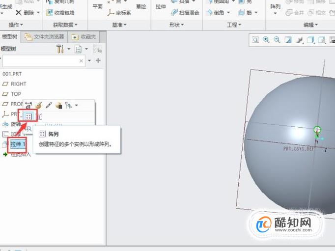Select the coordinate system tree item
The image size is (335, 251).
(x=9, y=114)
